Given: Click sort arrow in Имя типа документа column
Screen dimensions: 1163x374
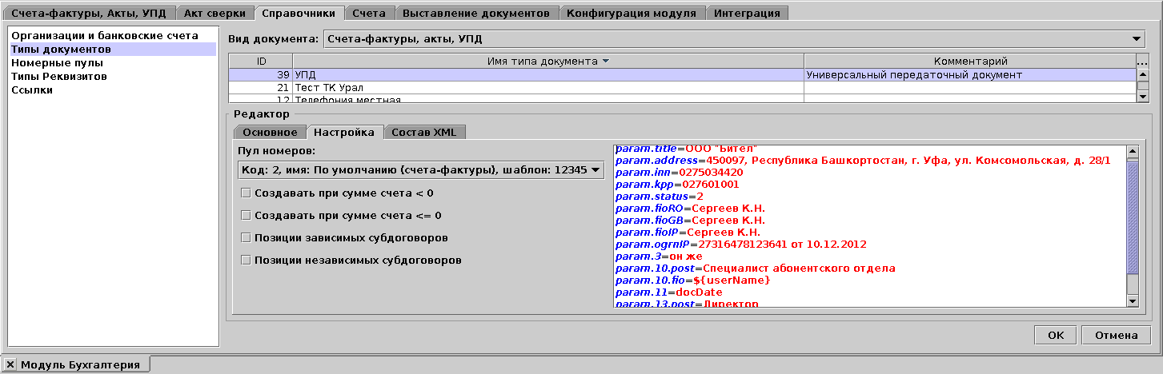Looking at the screenshot, I should coord(605,62).
